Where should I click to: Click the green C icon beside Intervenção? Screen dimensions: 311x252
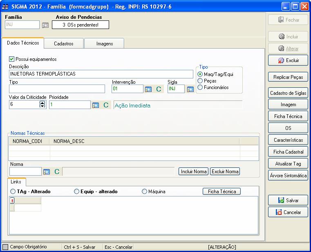tap(159, 89)
